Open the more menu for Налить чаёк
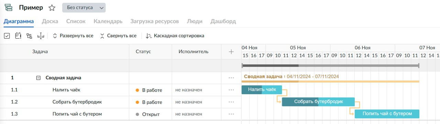The height and width of the screenshot is (124, 440). coord(231,90)
